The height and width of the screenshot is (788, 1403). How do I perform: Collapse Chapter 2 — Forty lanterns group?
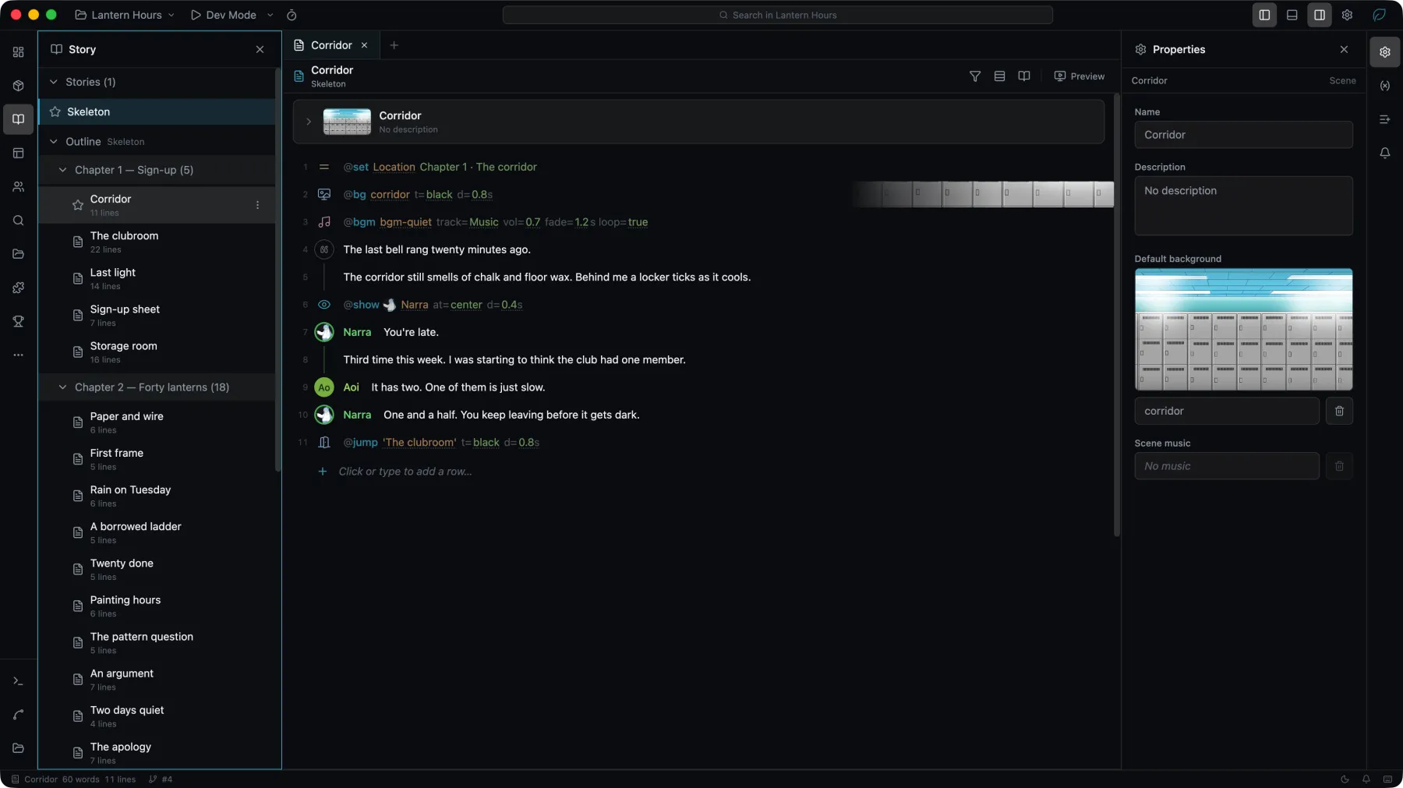63,387
